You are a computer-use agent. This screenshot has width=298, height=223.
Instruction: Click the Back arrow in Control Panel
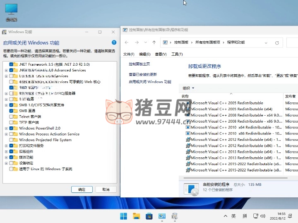click(127, 43)
